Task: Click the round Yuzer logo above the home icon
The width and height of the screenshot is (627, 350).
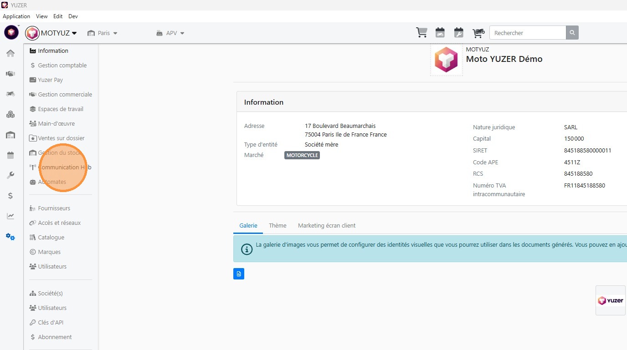Action: [11, 32]
